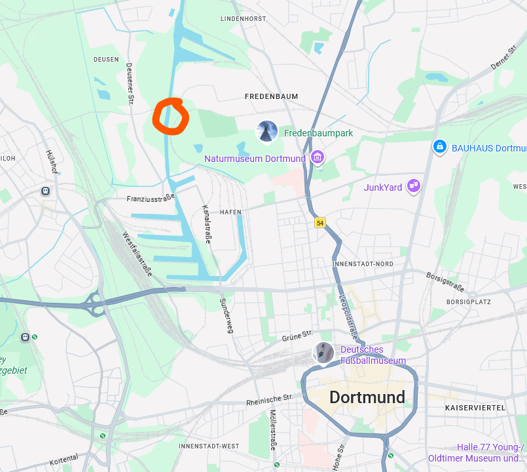The width and height of the screenshot is (527, 472).
Task: Click the HAFEN district label
Action: coord(230,212)
